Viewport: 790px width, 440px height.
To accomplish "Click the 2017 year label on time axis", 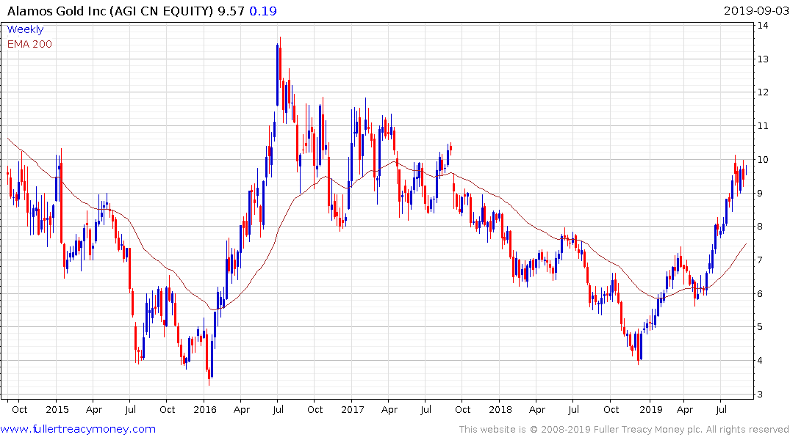I will click(352, 409).
